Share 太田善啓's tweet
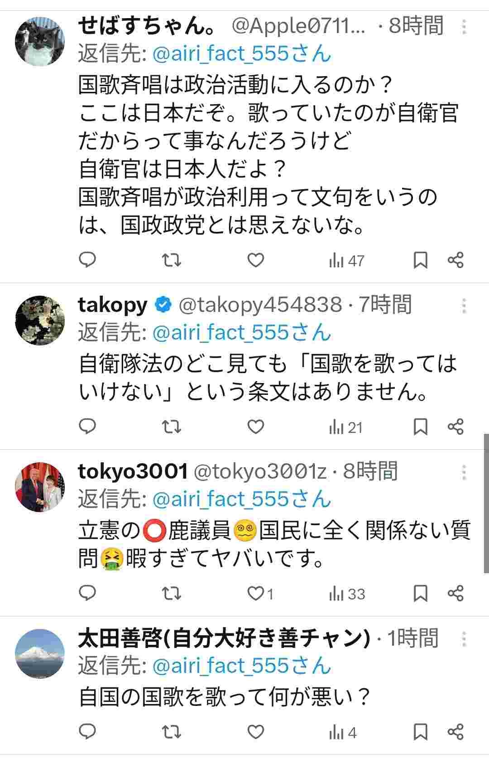489x758 pixels. [455, 732]
